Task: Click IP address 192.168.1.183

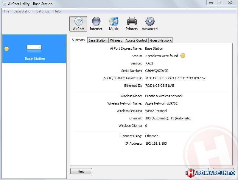Action: [x=156, y=143]
